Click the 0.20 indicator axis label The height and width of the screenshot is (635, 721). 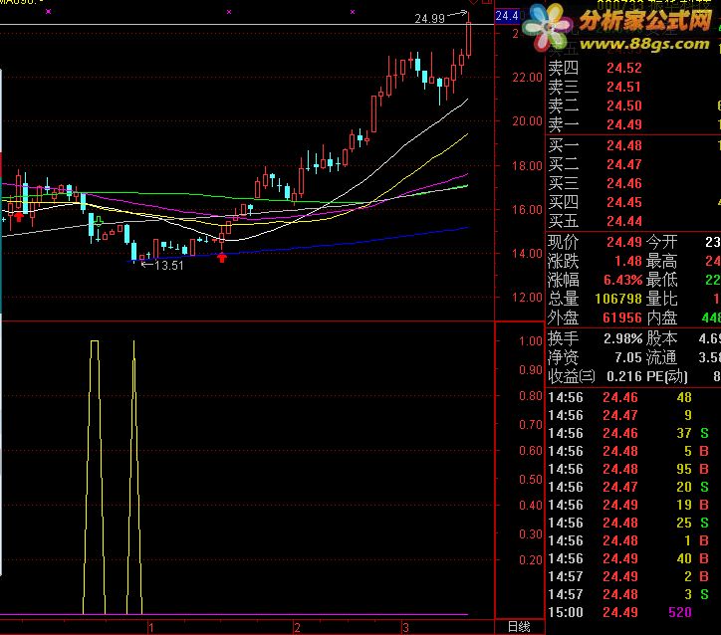(531, 559)
